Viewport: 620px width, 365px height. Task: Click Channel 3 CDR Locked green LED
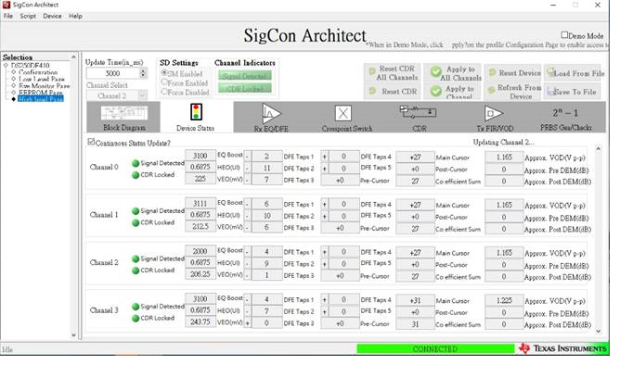[136, 318]
